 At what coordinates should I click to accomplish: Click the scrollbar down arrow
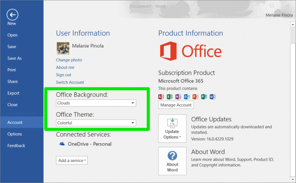(293, 179)
